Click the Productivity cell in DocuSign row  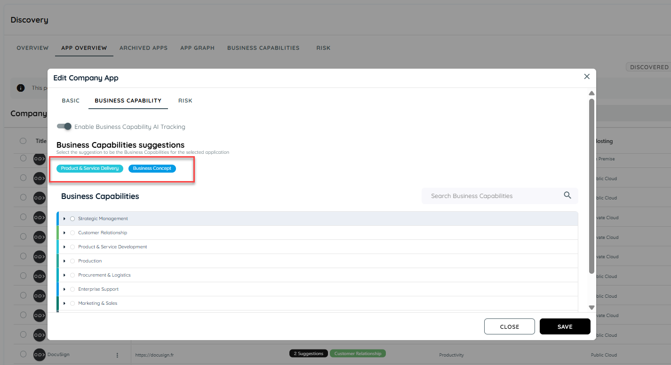click(x=451, y=355)
